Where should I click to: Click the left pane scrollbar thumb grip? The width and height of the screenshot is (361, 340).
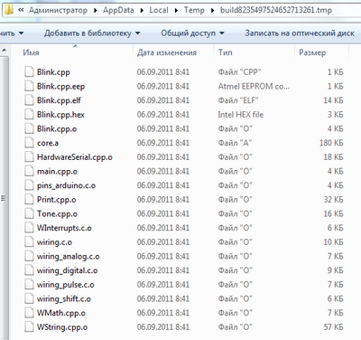[x=4, y=198]
